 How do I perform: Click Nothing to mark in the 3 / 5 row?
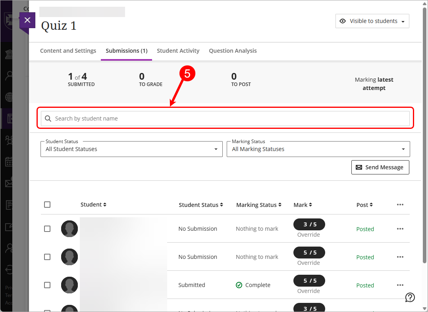pos(257,229)
